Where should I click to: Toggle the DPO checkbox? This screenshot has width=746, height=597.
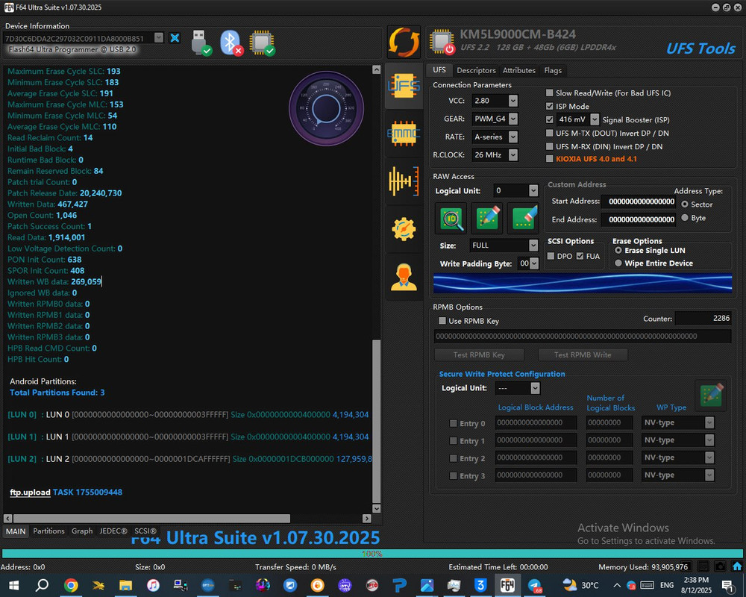coord(551,256)
